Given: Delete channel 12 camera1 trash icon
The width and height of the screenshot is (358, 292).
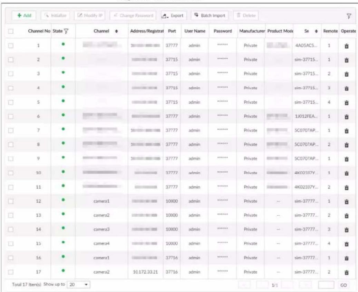Looking at the screenshot, I should (346, 202).
